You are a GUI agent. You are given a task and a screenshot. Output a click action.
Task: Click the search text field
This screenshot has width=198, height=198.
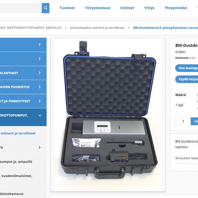click(x=21, y=8)
